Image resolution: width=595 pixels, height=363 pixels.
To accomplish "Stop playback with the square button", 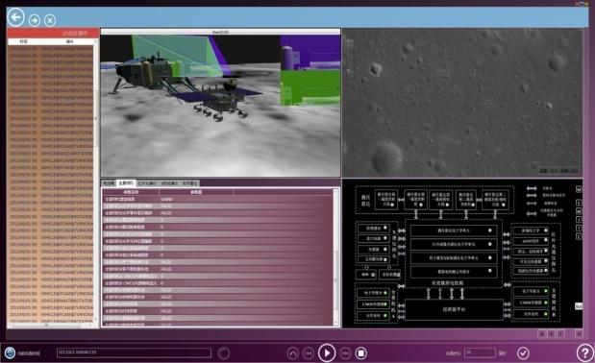I will pyautogui.click(x=360, y=353).
